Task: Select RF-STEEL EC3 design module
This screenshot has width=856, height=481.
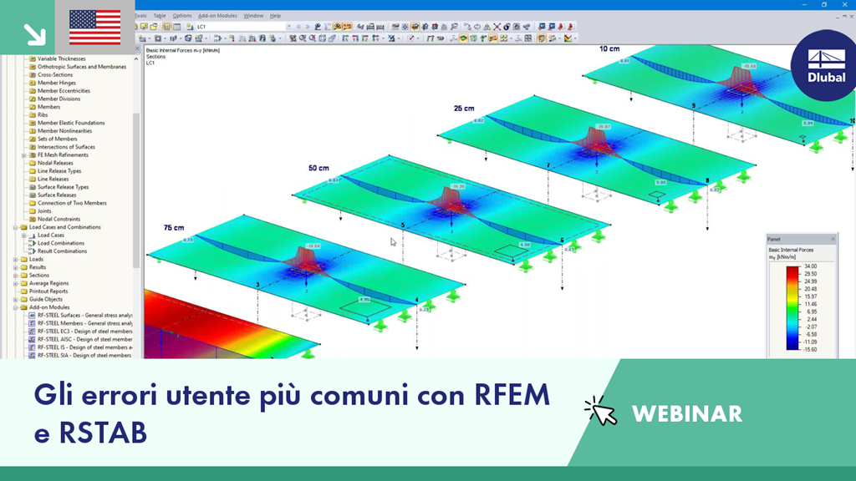Action: [84, 332]
